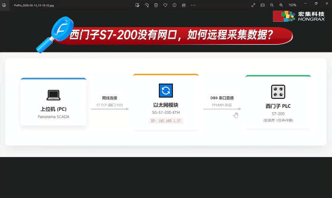Image resolution: width=332 pixels, height=198 pixels.
Task: Restore the window using the restore button
Action: 316,4
